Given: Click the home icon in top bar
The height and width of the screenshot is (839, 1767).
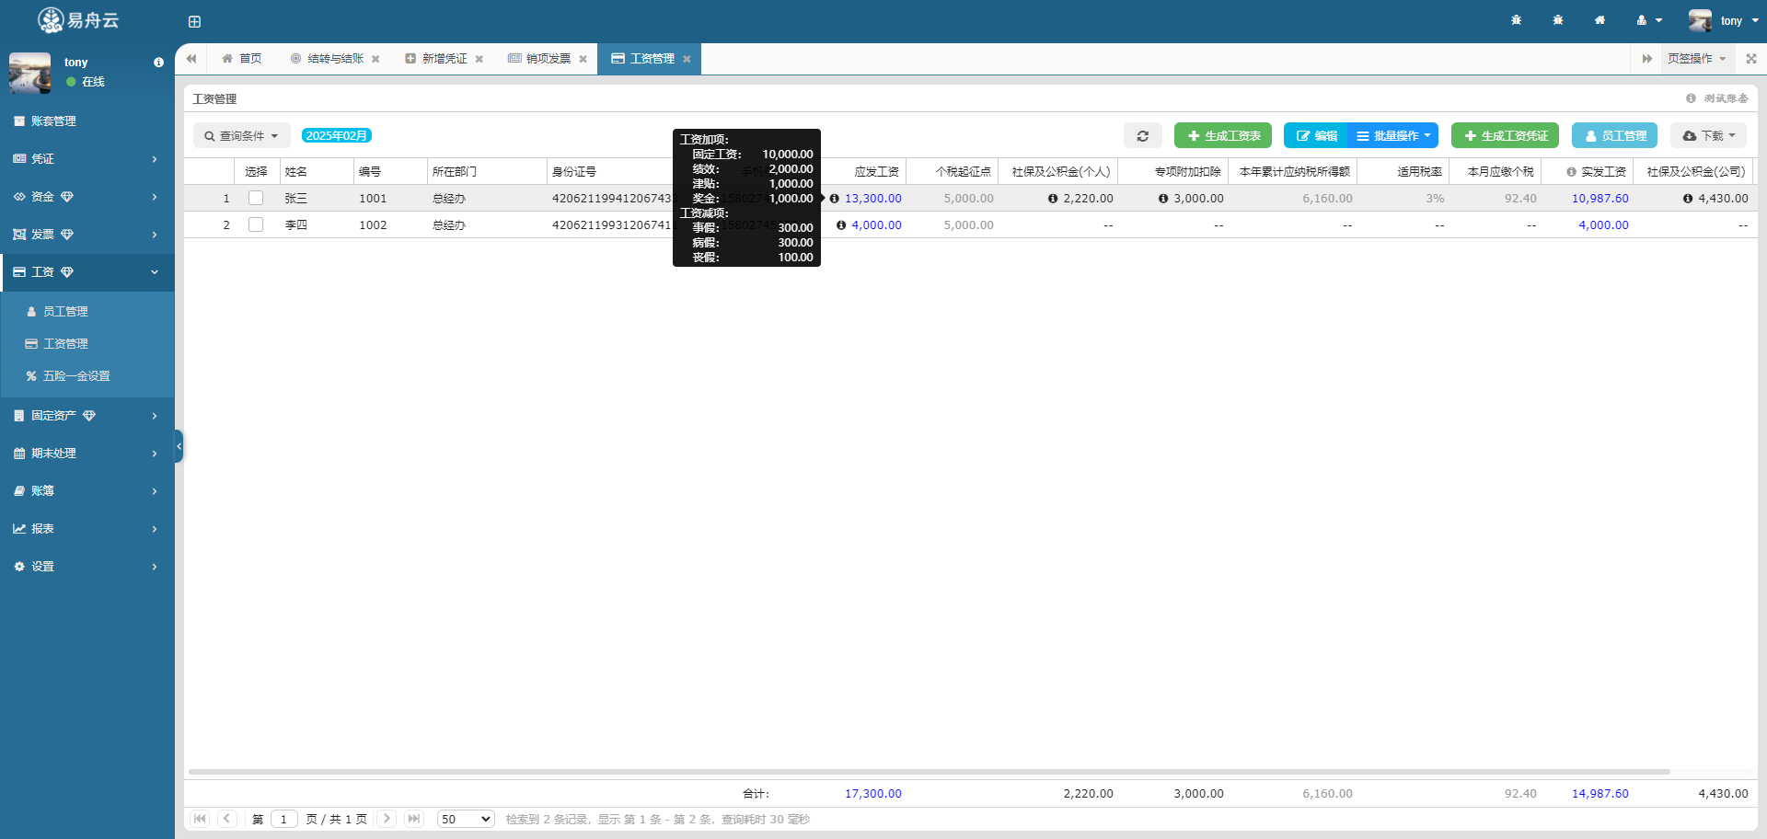Looking at the screenshot, I should point(1600,20).
